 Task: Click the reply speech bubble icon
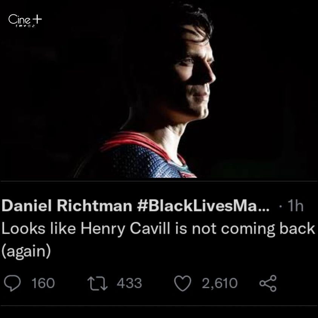pos(12,283)
